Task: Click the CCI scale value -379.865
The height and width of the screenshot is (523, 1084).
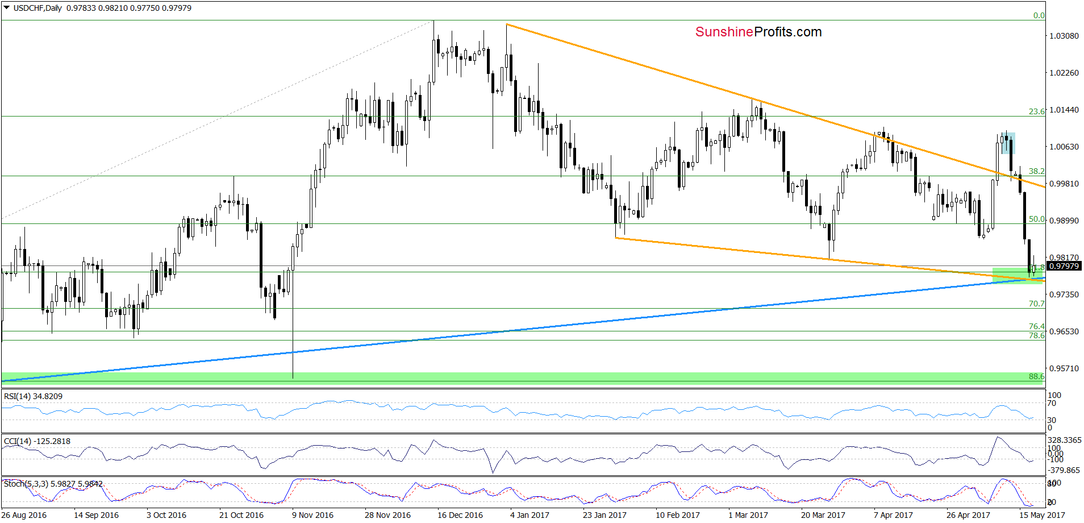Action: (1064, 470)
